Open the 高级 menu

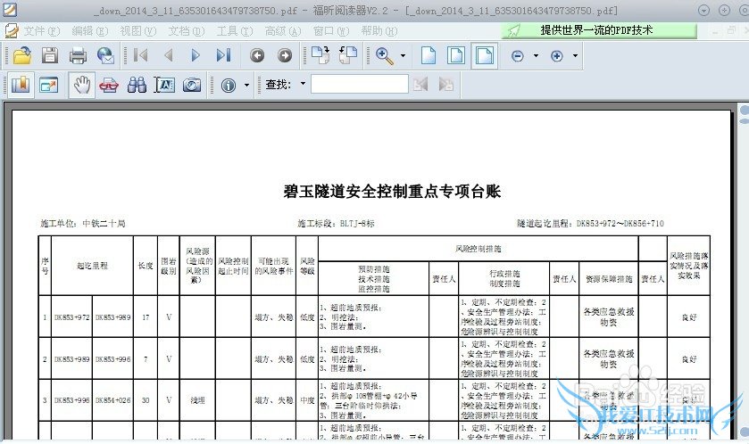click(283, 31)
